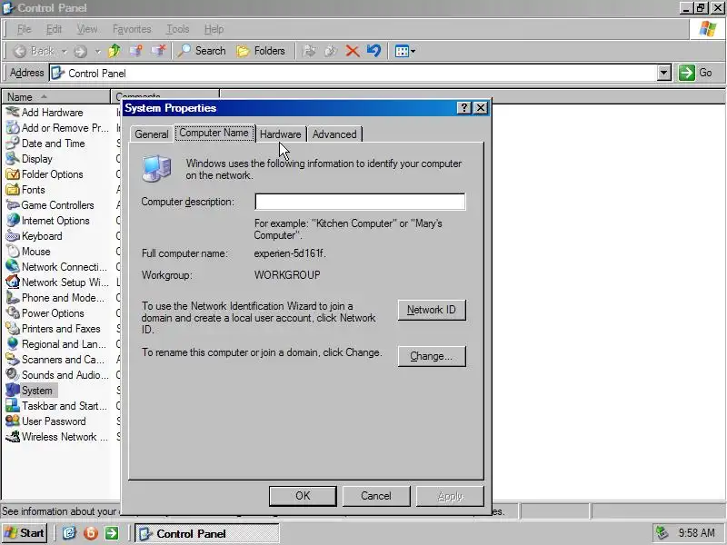Viewport: 727px width, 545px height.
Task: Click the blue Undo toolbar icon
Action: pyautogui.click(x=373, y=51)
